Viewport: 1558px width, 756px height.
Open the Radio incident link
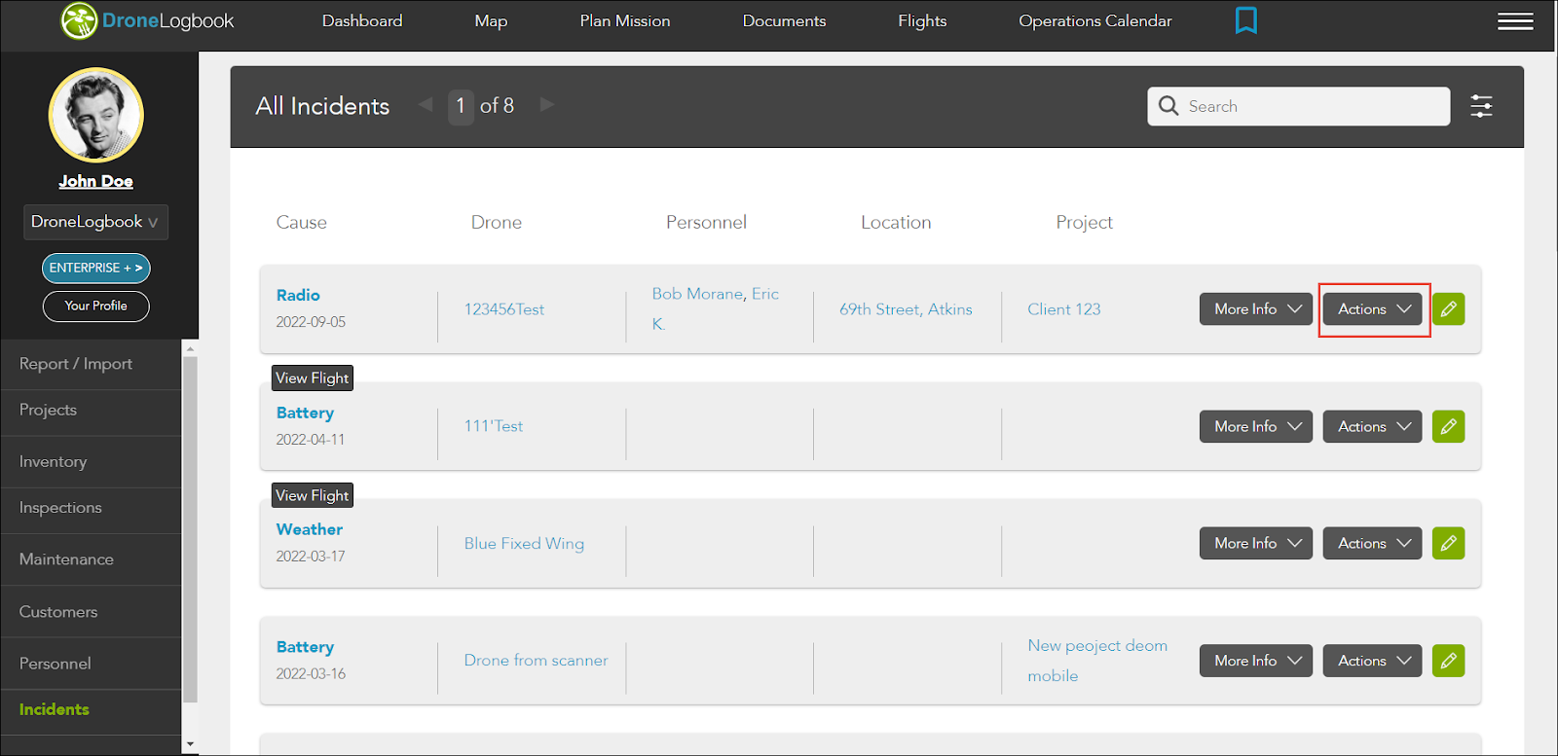tap(298, 295)
